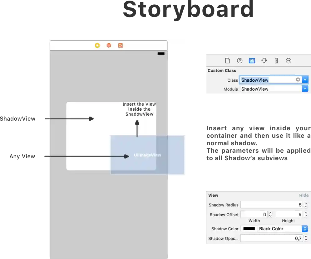Click the Width label under offset
Image resolution: width=311 pixels, height=259 pixels.
tap(254, 221)
